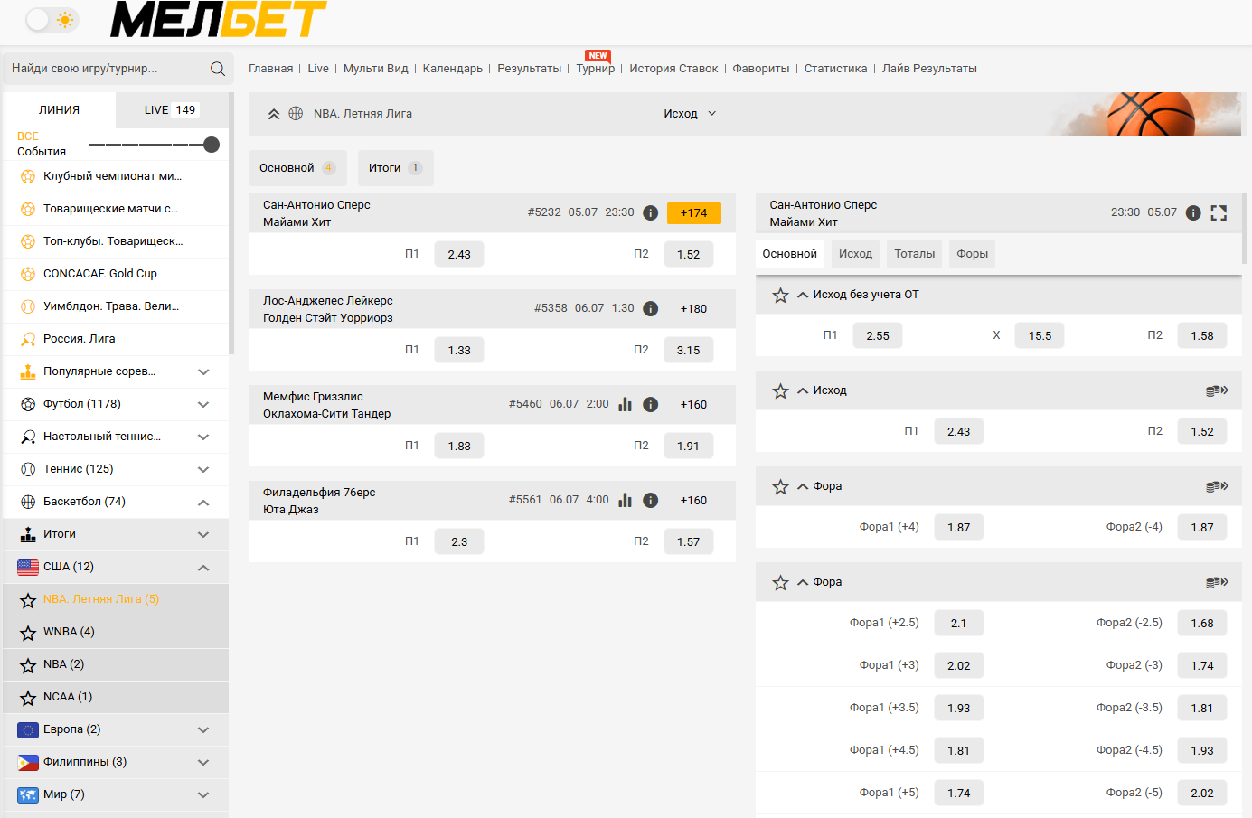Star the Фора (+4) market as favorite
The image size is (1252, 818).
coord(781,486)
